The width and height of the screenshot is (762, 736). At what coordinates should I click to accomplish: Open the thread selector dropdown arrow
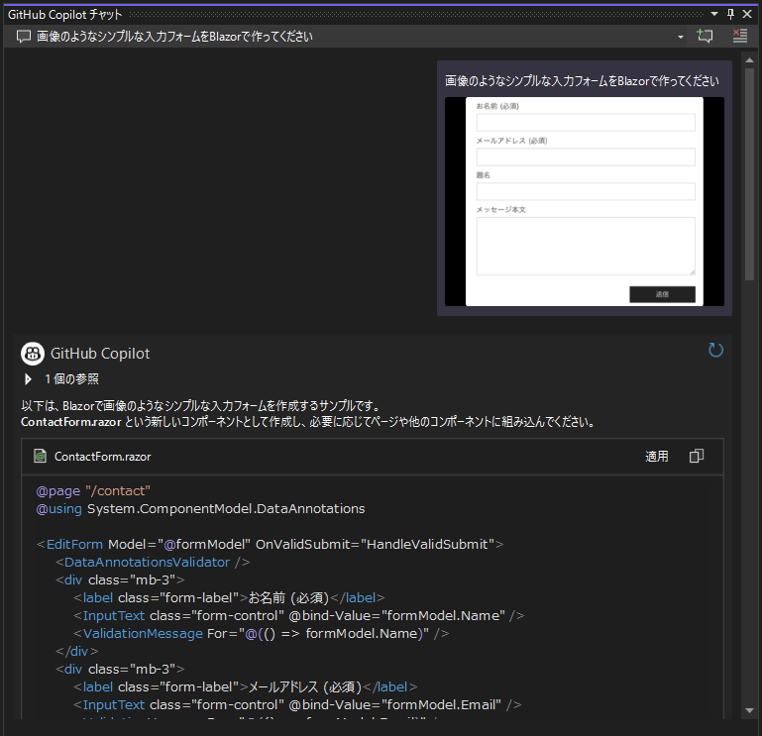[681, 37]
